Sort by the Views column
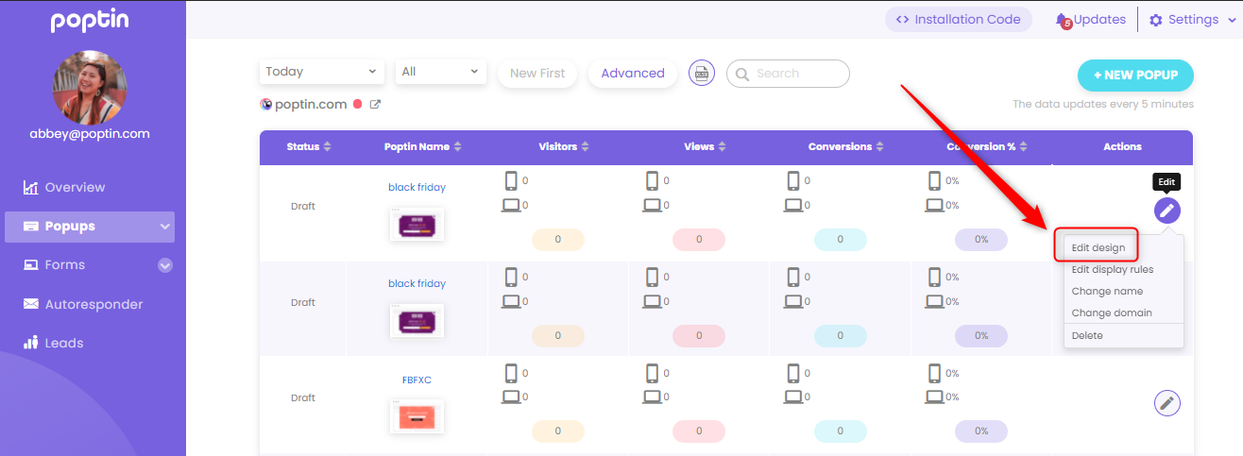The image size is (1243, 456). coord(705,146)
